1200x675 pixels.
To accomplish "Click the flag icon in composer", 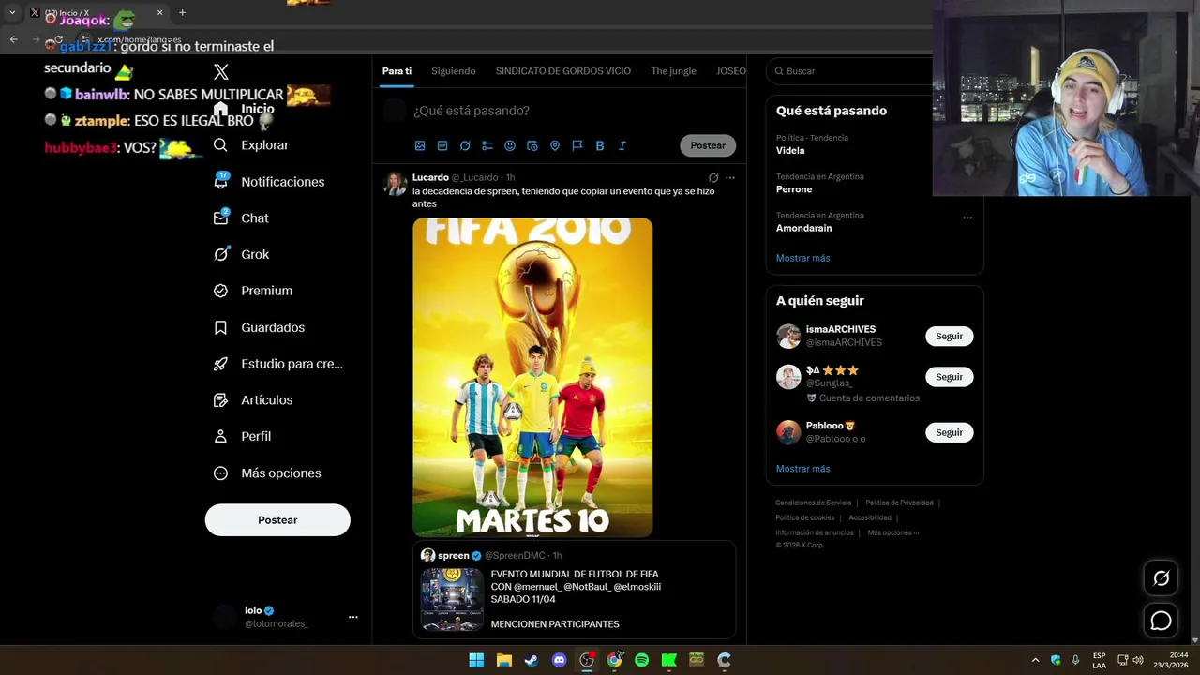I will (x=577, y=146).
